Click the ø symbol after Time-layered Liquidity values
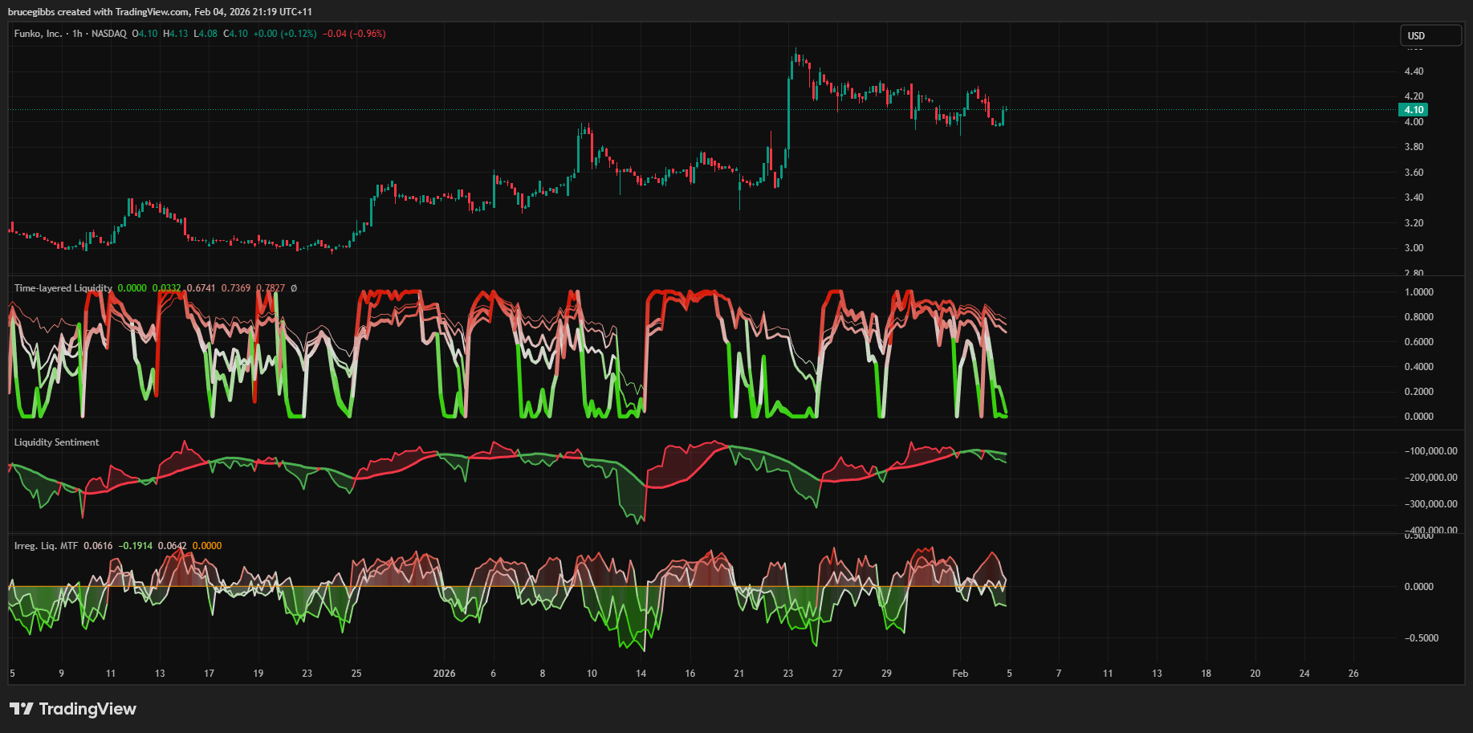Viewport: 1473px width, 733px height. (294, 288)
